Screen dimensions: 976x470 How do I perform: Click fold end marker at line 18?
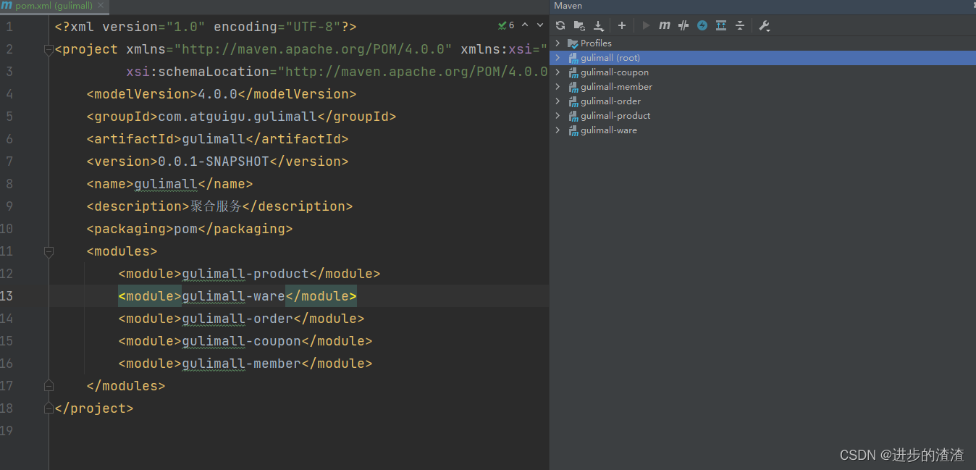pyautogui.click(x=49, y=408)
